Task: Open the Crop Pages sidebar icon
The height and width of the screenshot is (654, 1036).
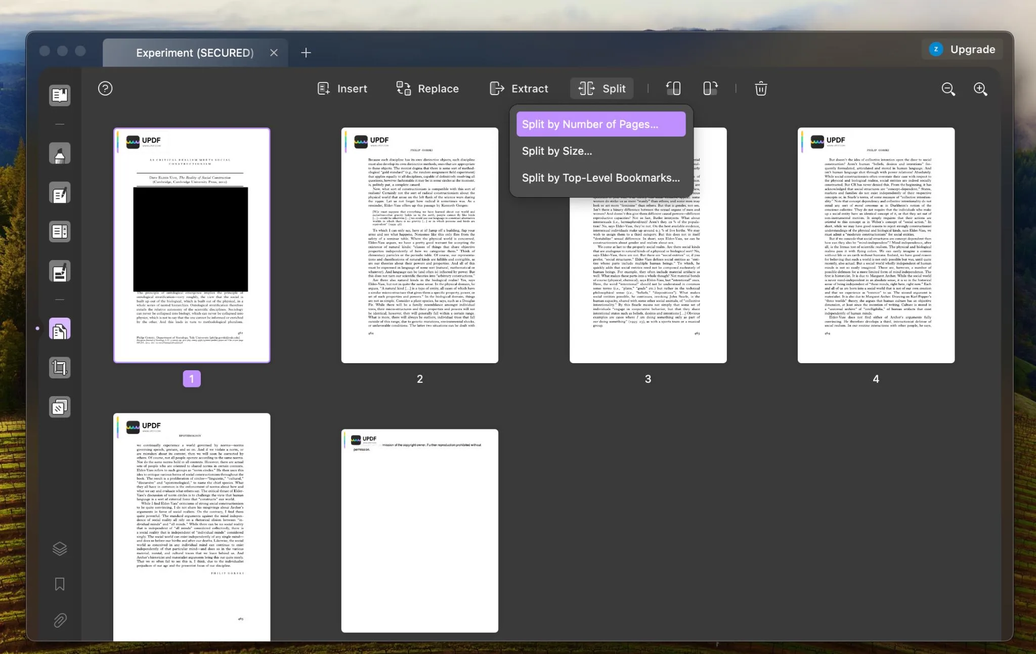Action: 60,368
